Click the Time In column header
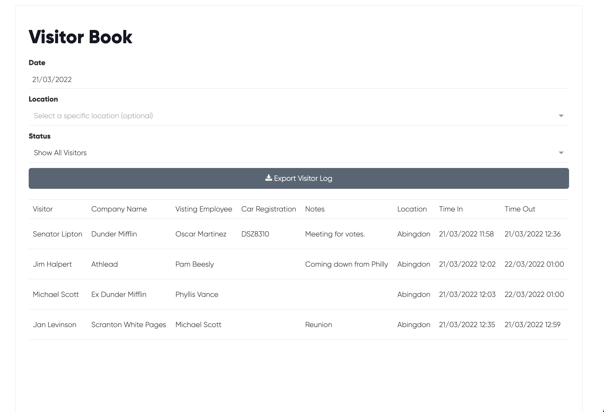The width and height of the screenshot is (604, 412). 451,209
